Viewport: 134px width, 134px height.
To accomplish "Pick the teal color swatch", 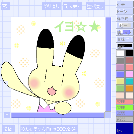I will click(129, 81).
